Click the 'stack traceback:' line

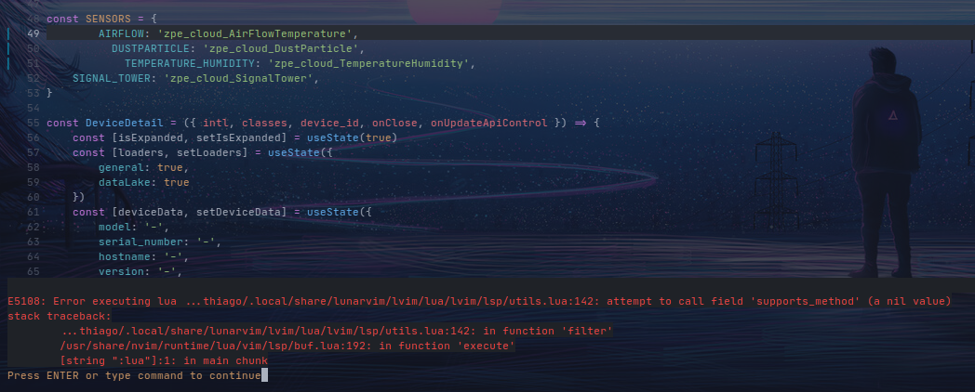pos(59,316)
